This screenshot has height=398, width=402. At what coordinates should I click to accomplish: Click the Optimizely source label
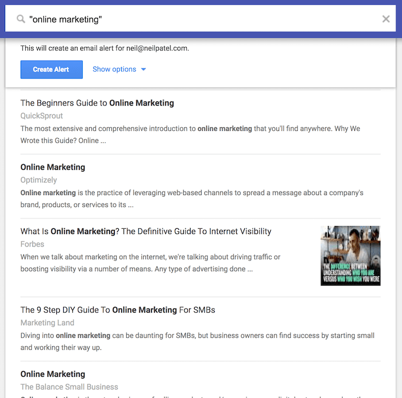point(38,180)
